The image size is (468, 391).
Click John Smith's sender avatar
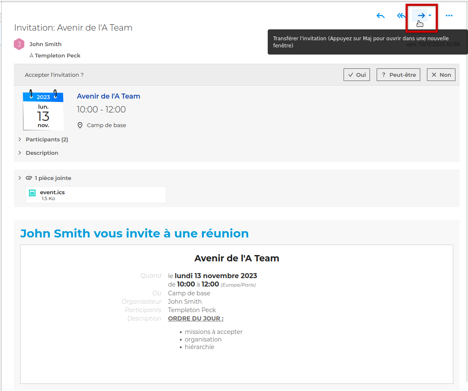[19, 44]
